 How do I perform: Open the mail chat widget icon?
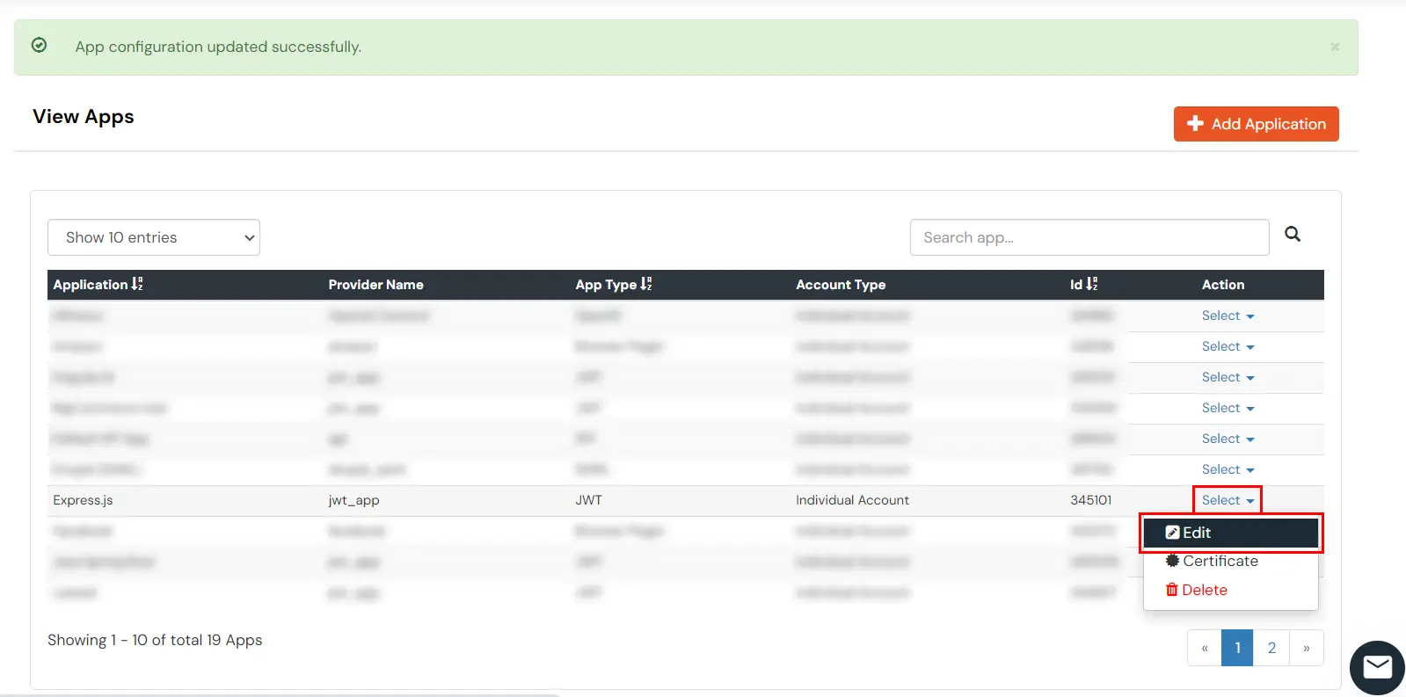(x=1377, y=668)
